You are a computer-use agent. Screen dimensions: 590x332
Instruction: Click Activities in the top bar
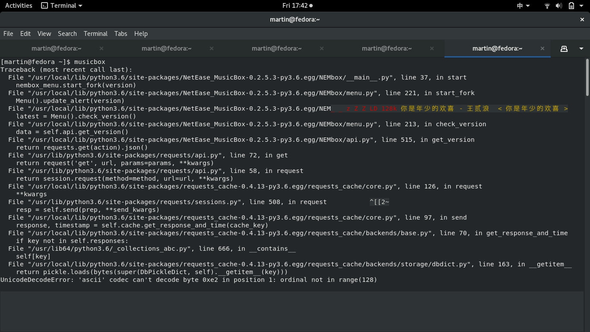coord(18,5)
